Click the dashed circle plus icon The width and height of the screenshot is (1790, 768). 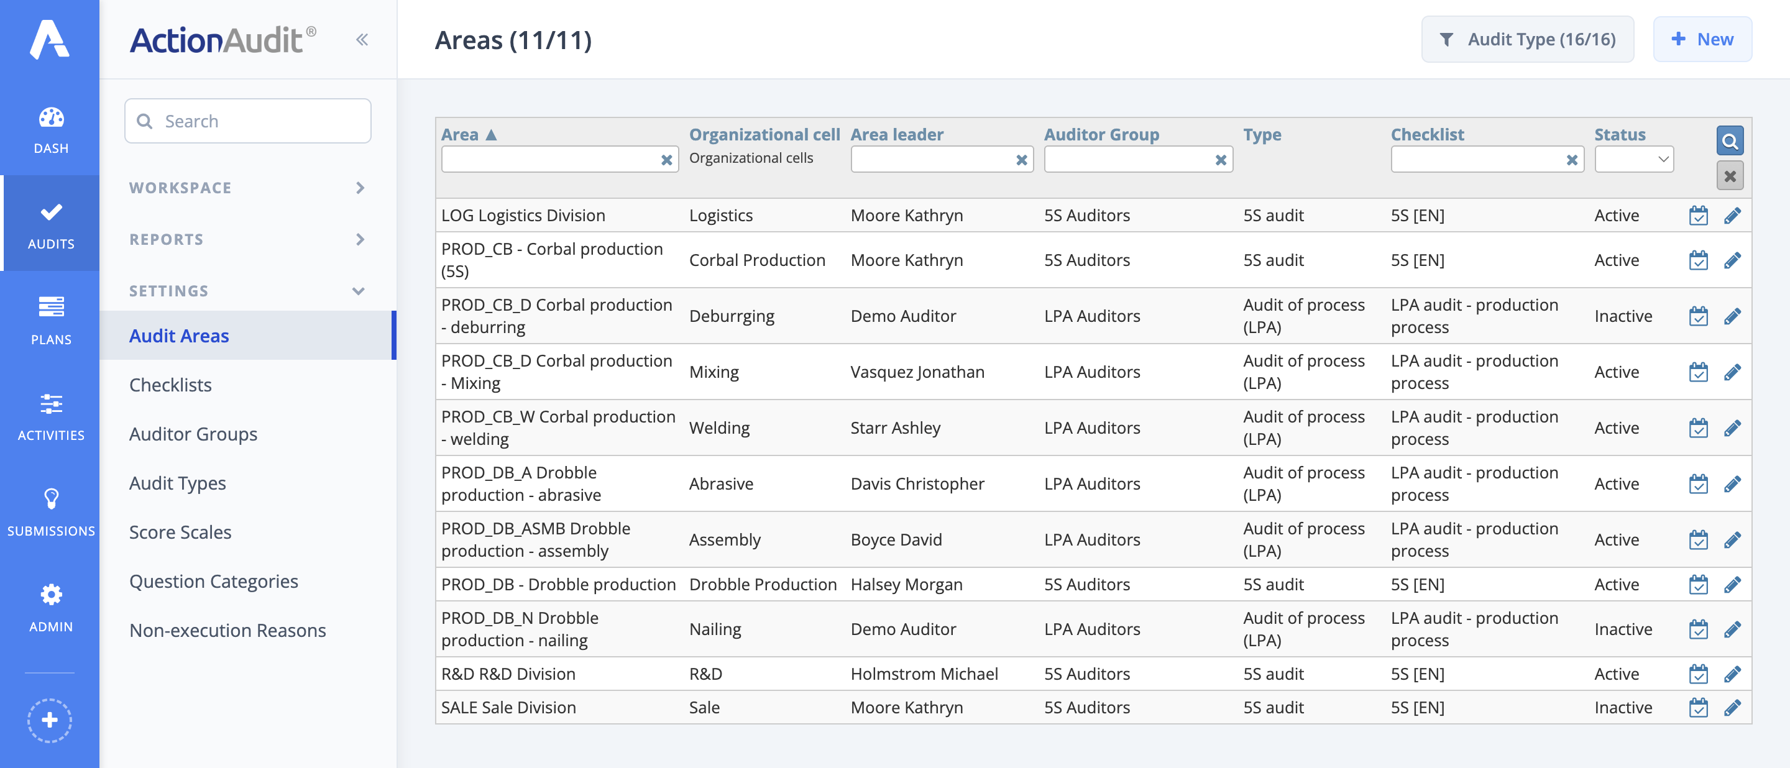tap(49, 720)
